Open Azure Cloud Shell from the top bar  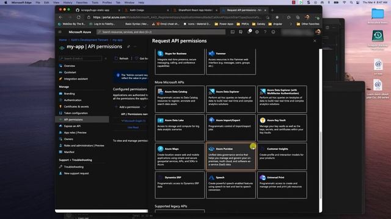coord(232,32)
